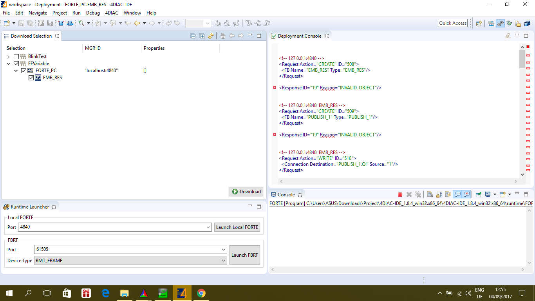Uncheck the EMB_RES checkbox
The height and width of the screenshot is (301, 535).
(x=31, y=78)
